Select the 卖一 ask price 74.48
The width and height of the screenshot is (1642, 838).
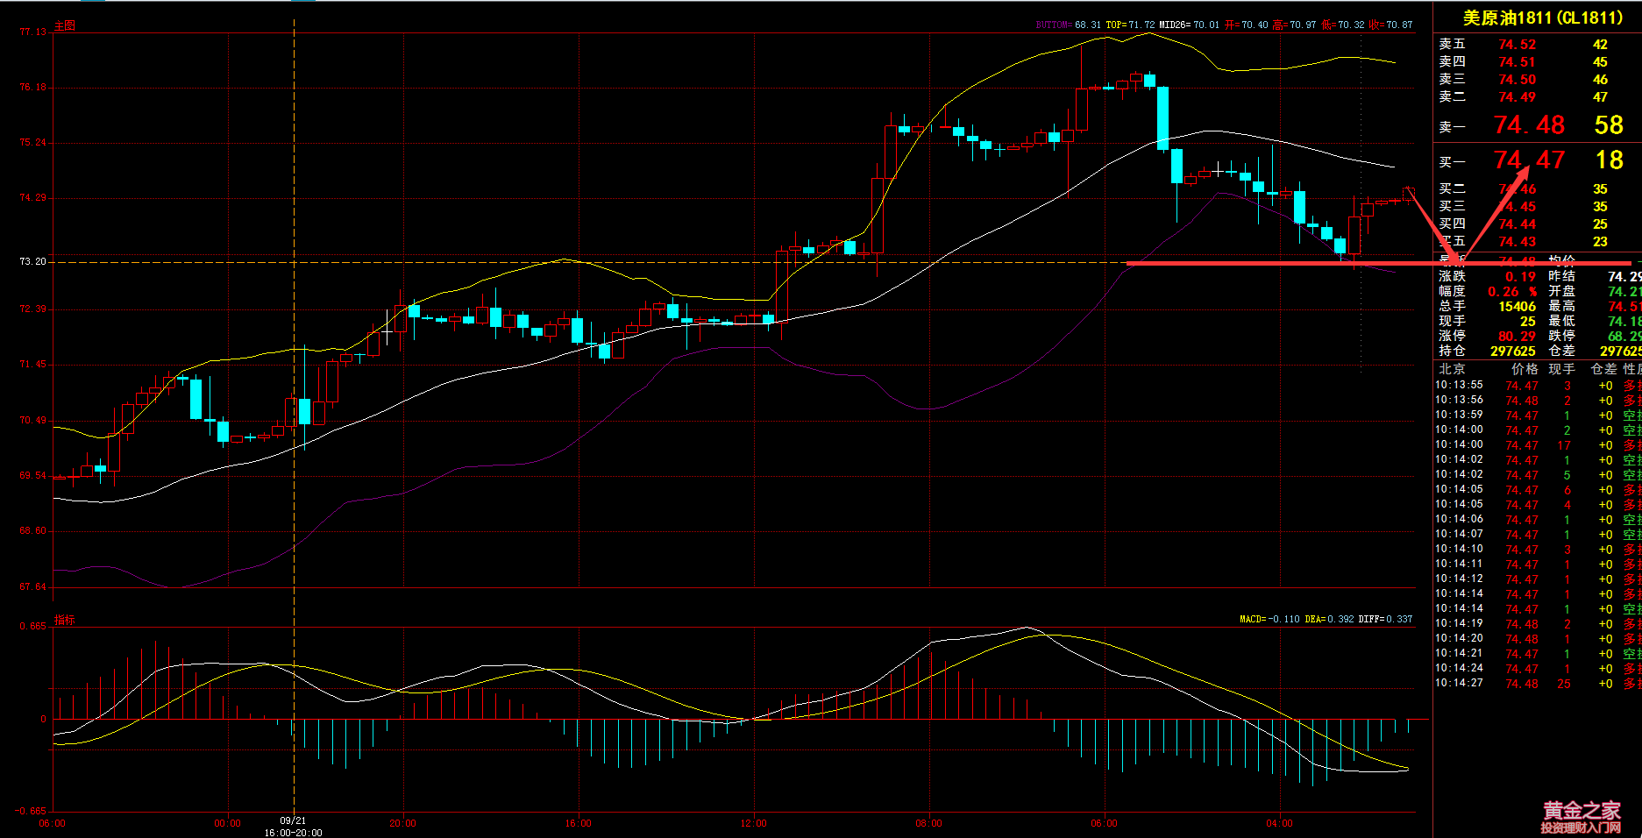(1529, 125)
